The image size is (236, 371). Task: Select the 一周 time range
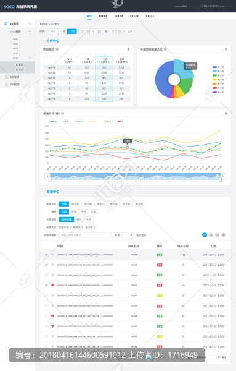pyautogui.click(x=62, y=32)
